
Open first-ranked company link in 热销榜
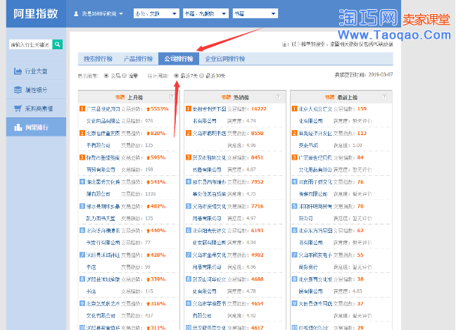[210, 109]
